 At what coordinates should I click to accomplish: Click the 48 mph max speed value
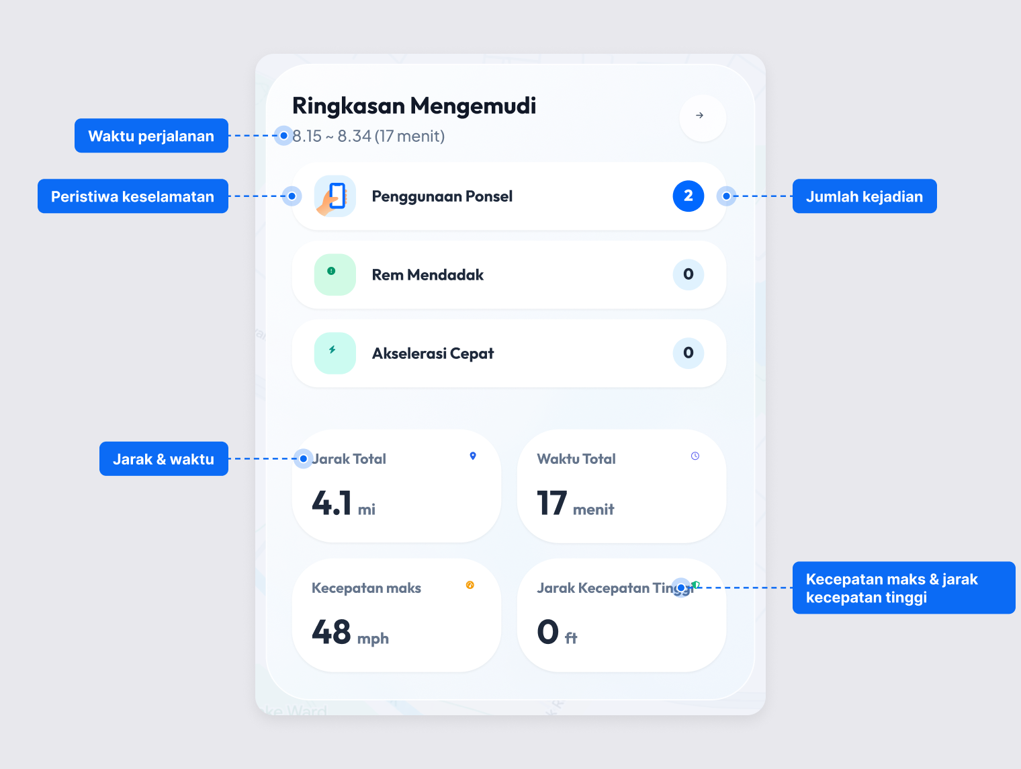point(350,633)
